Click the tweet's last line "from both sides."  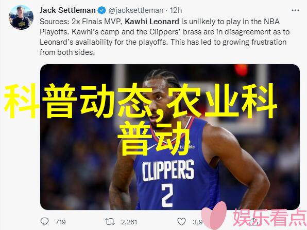(x=67, y=52)
